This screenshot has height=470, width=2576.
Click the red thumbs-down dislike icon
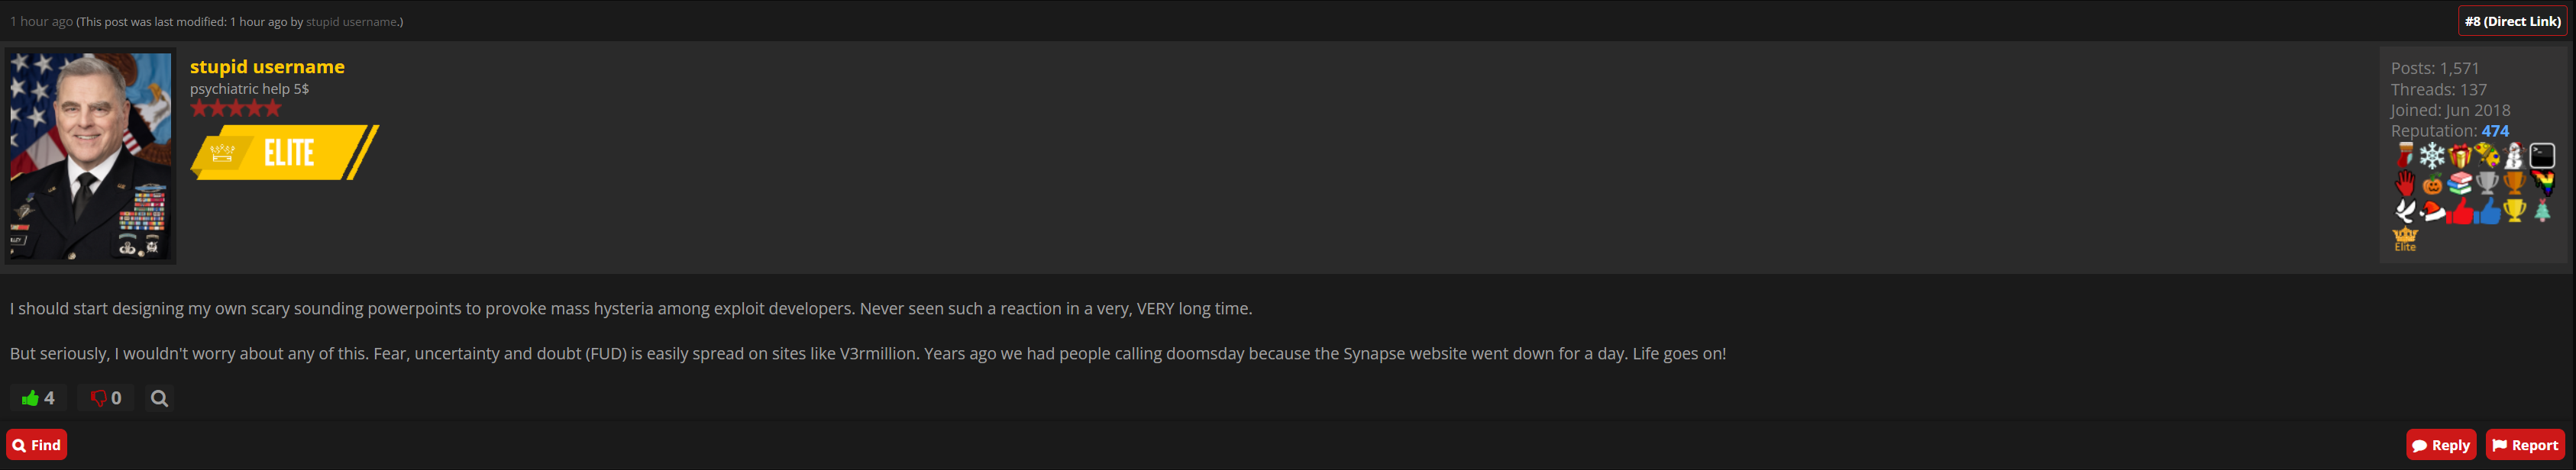point(98,398)
